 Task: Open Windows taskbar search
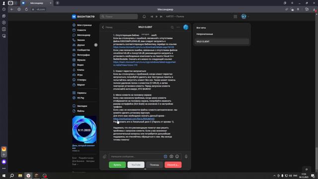[x=12, y=176]
